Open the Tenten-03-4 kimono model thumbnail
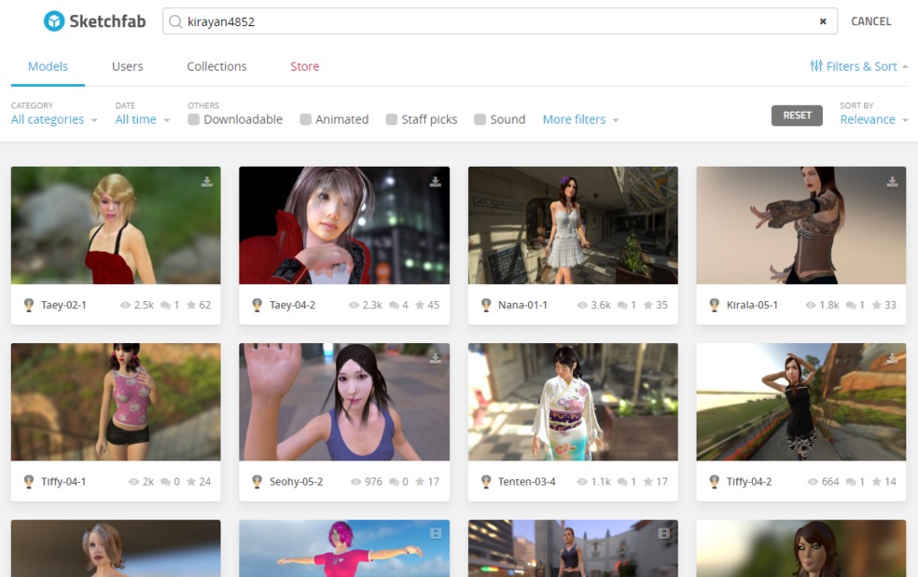This screenshot has height=577, width=918. [x=573, y=402]
